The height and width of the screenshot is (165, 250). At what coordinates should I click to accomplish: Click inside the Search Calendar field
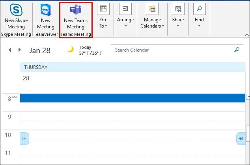[177, 50]
